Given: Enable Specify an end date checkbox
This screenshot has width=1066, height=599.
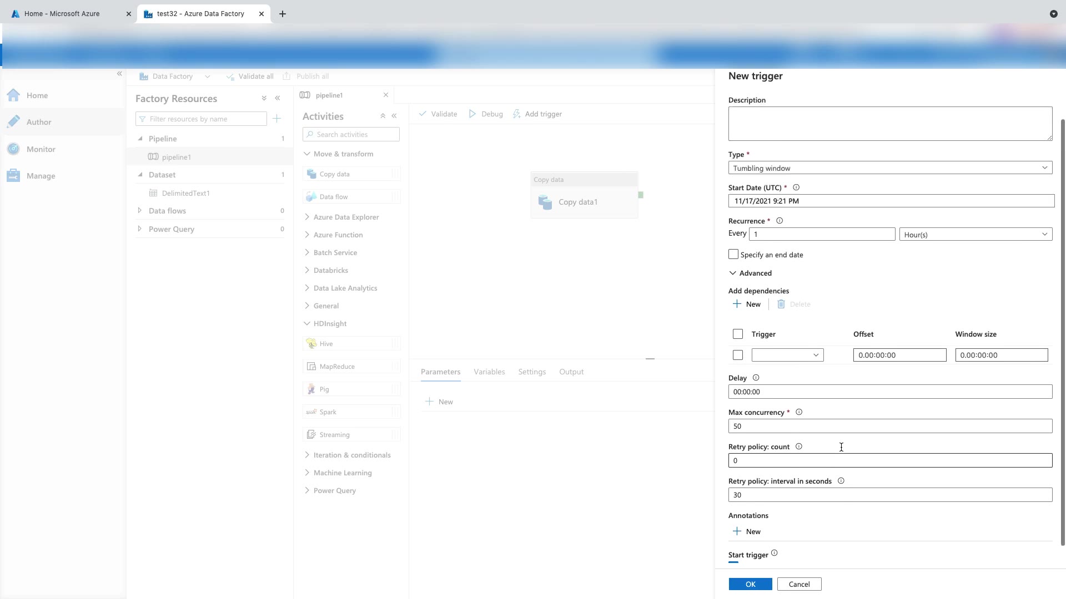Looking at the screenshot, I should point(733,254).
